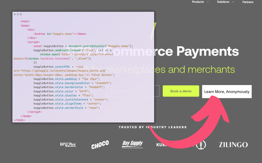Screen dimensions: 262x163
Task: Click the CHOCO logo
Action: [100, 145]
